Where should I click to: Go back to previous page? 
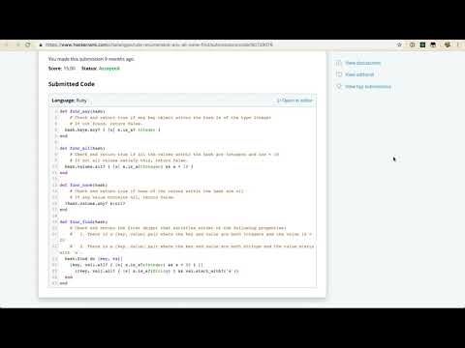click(x=7, y=44)
